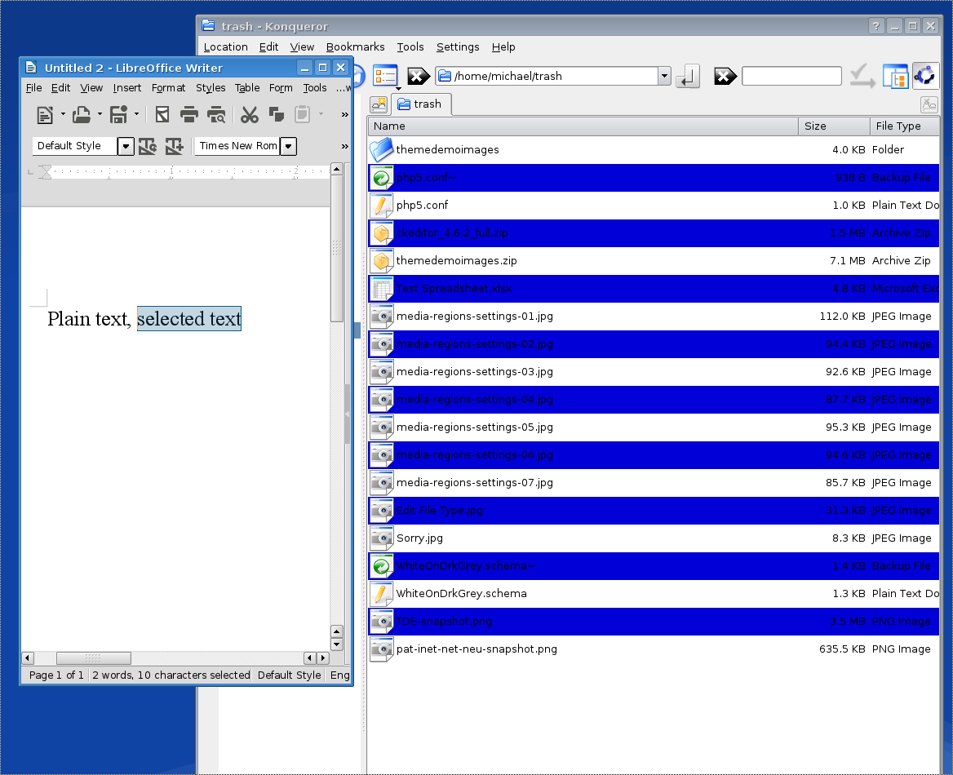
Task: Select media-regions-settings-03.jpg file
Action: coord(654,372)
